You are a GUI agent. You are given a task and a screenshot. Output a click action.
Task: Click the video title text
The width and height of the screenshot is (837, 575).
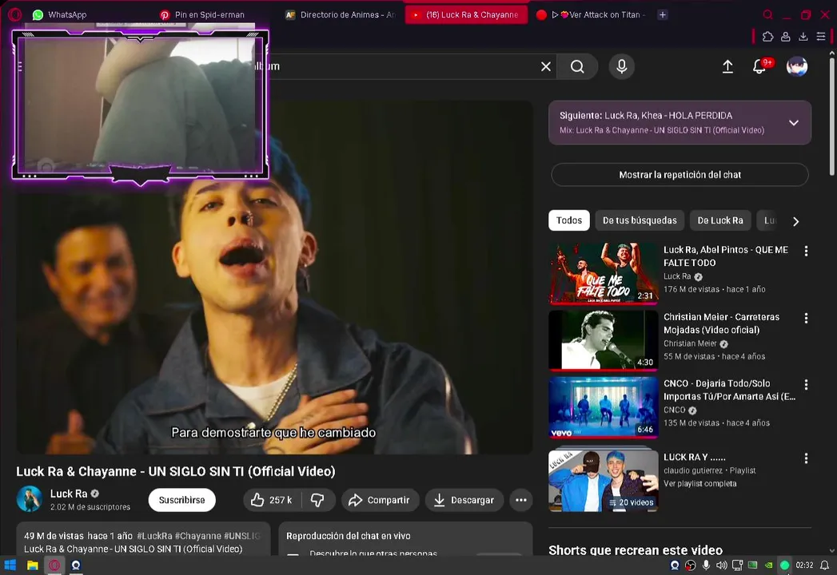click(x=176, y=471)
